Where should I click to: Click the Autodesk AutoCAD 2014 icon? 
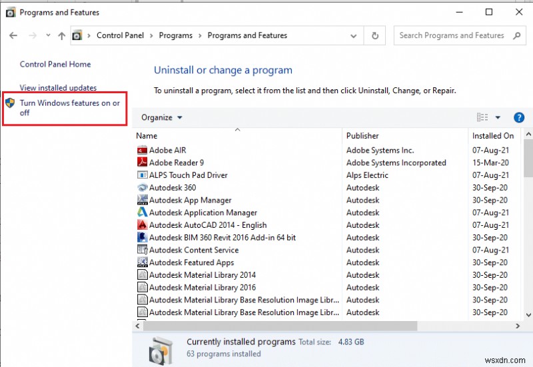click(x=142, y=225)
